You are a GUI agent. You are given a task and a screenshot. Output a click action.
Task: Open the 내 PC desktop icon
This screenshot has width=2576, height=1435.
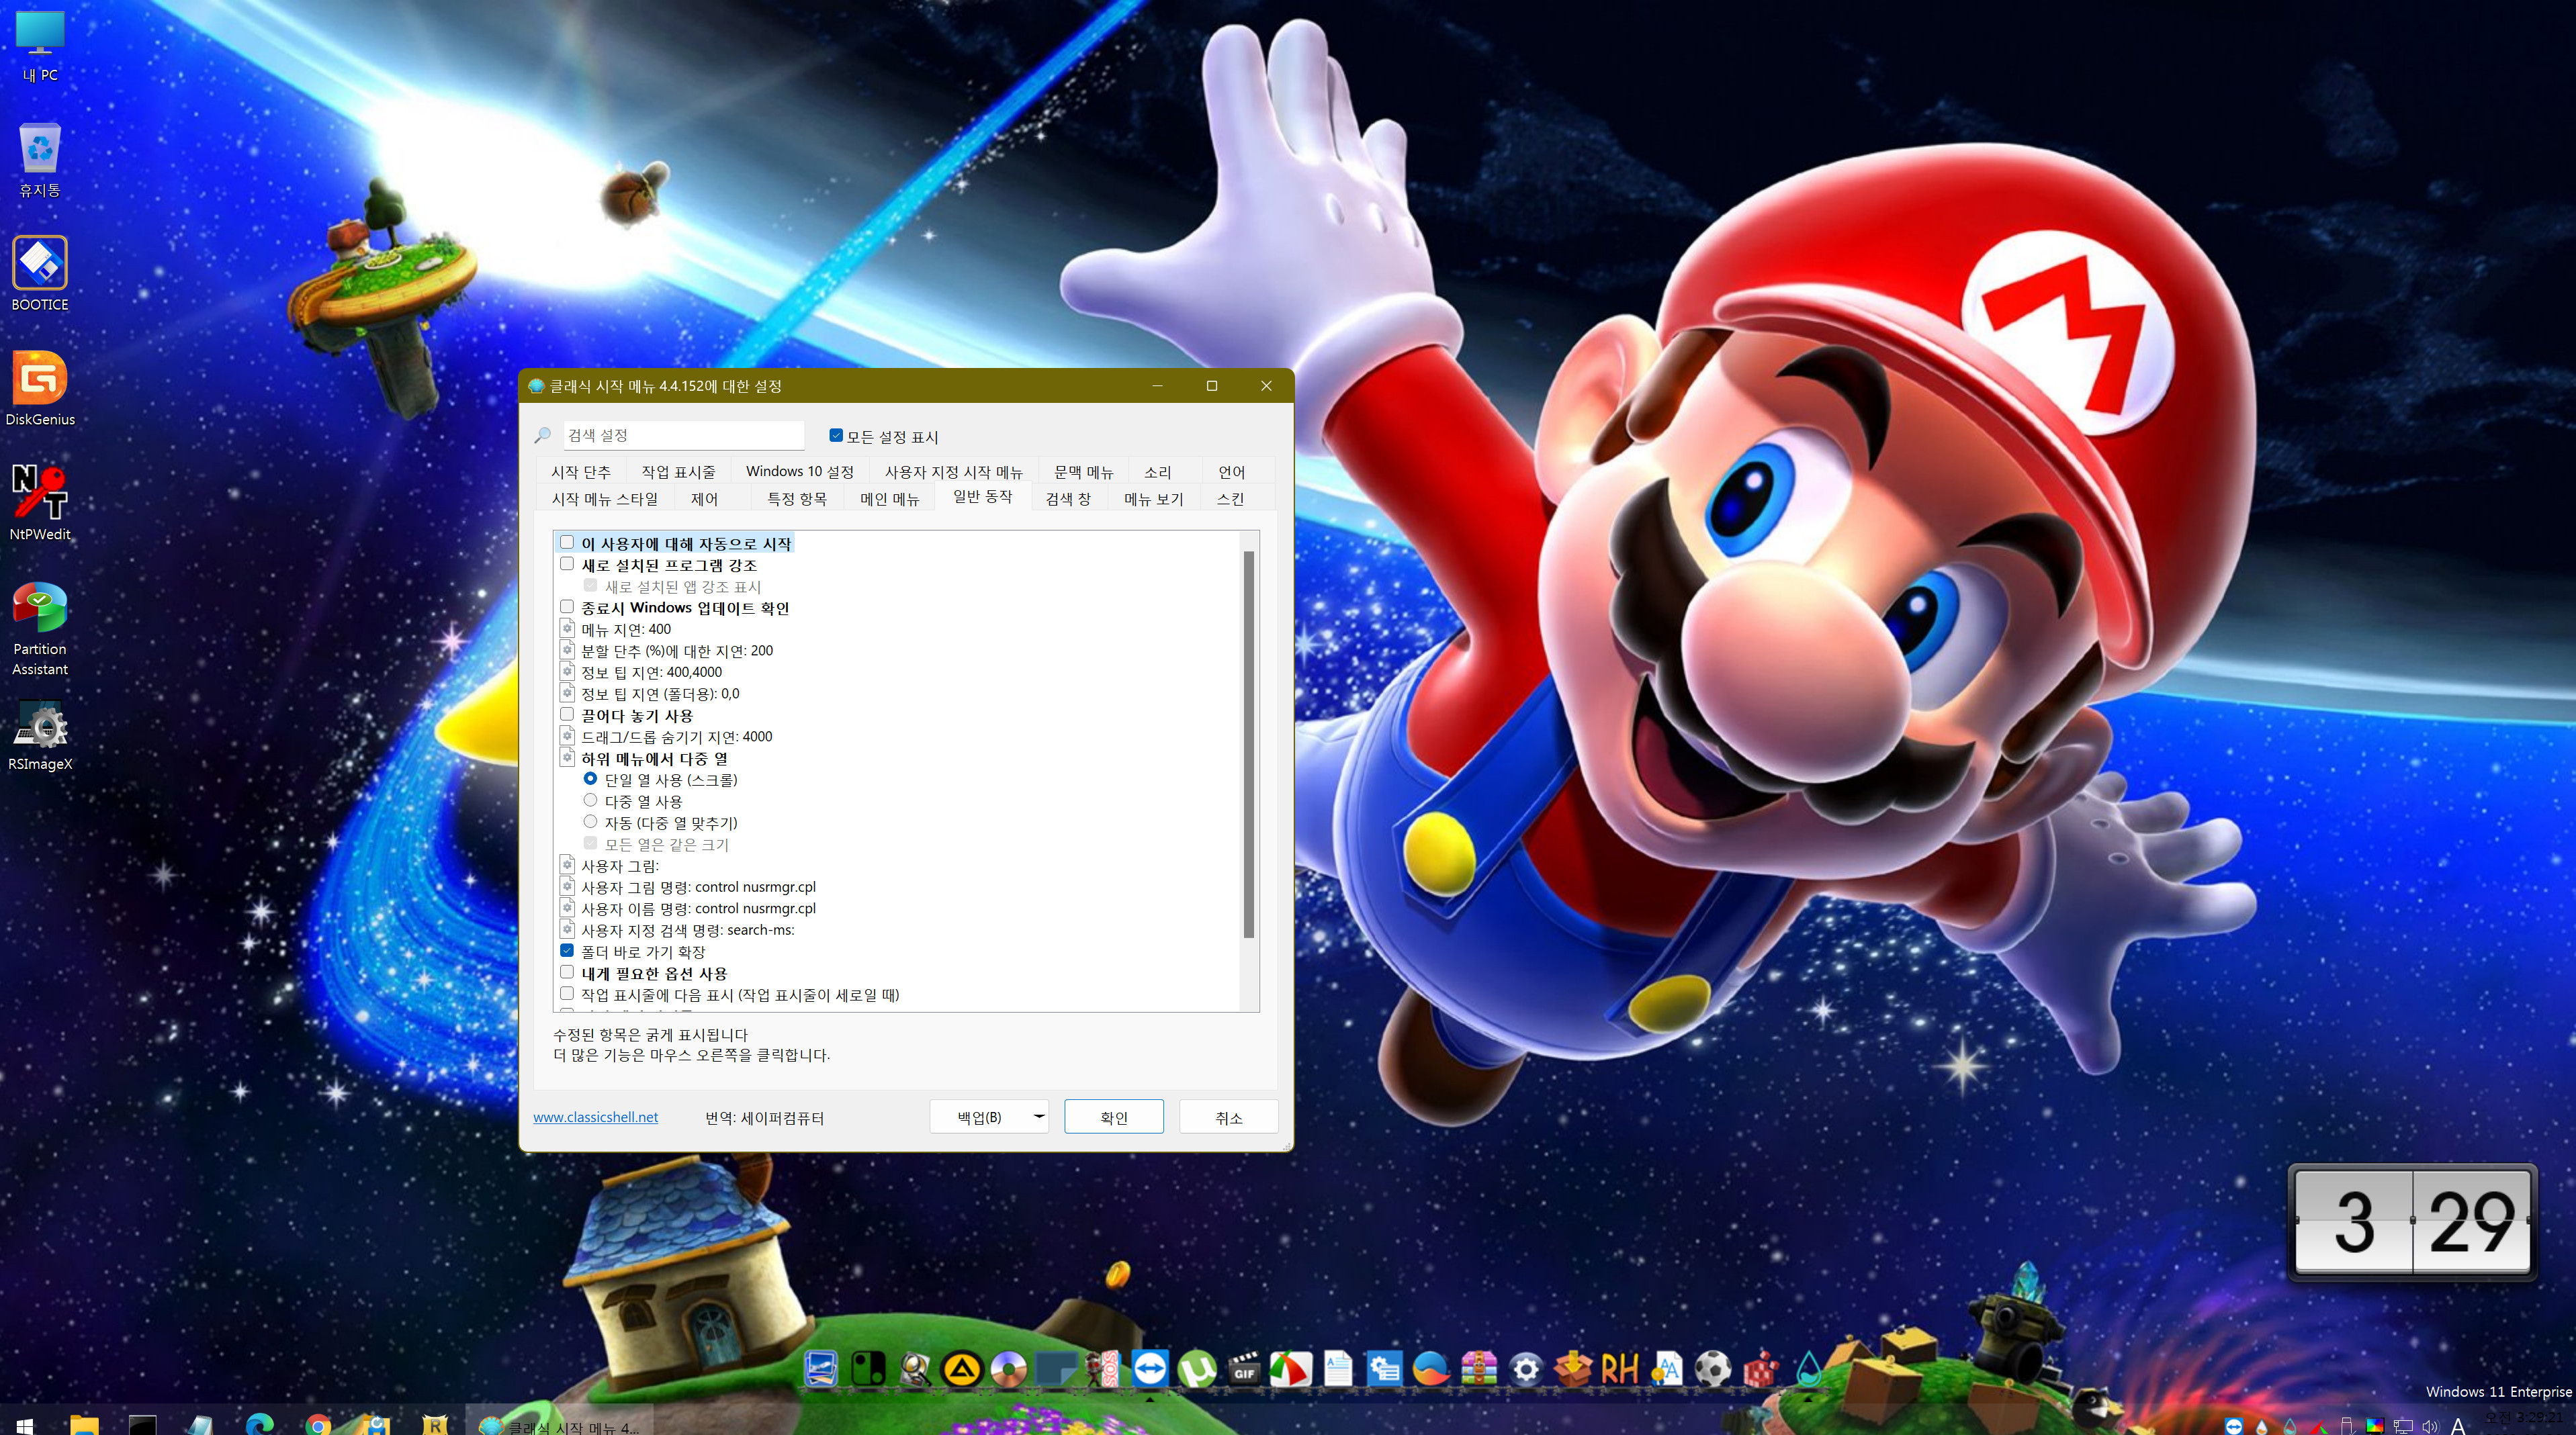tap(40, 47)
